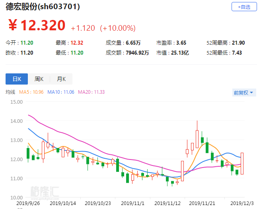
Task: Click the 成交额 value 7946.92万
Action: tap(137, 53)
